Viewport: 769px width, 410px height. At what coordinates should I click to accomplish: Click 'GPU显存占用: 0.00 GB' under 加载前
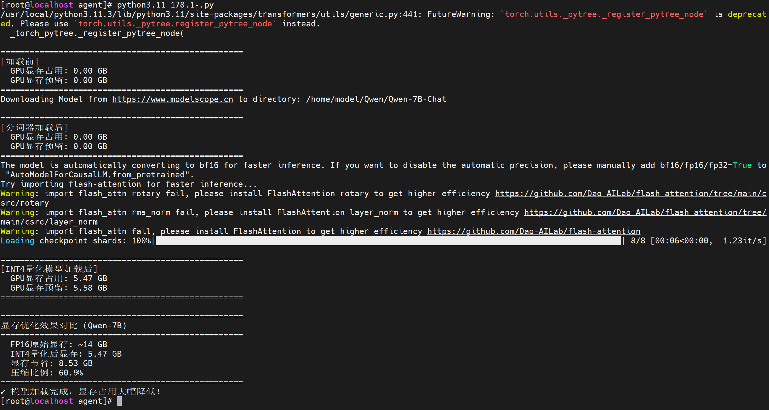click(59, 71)
